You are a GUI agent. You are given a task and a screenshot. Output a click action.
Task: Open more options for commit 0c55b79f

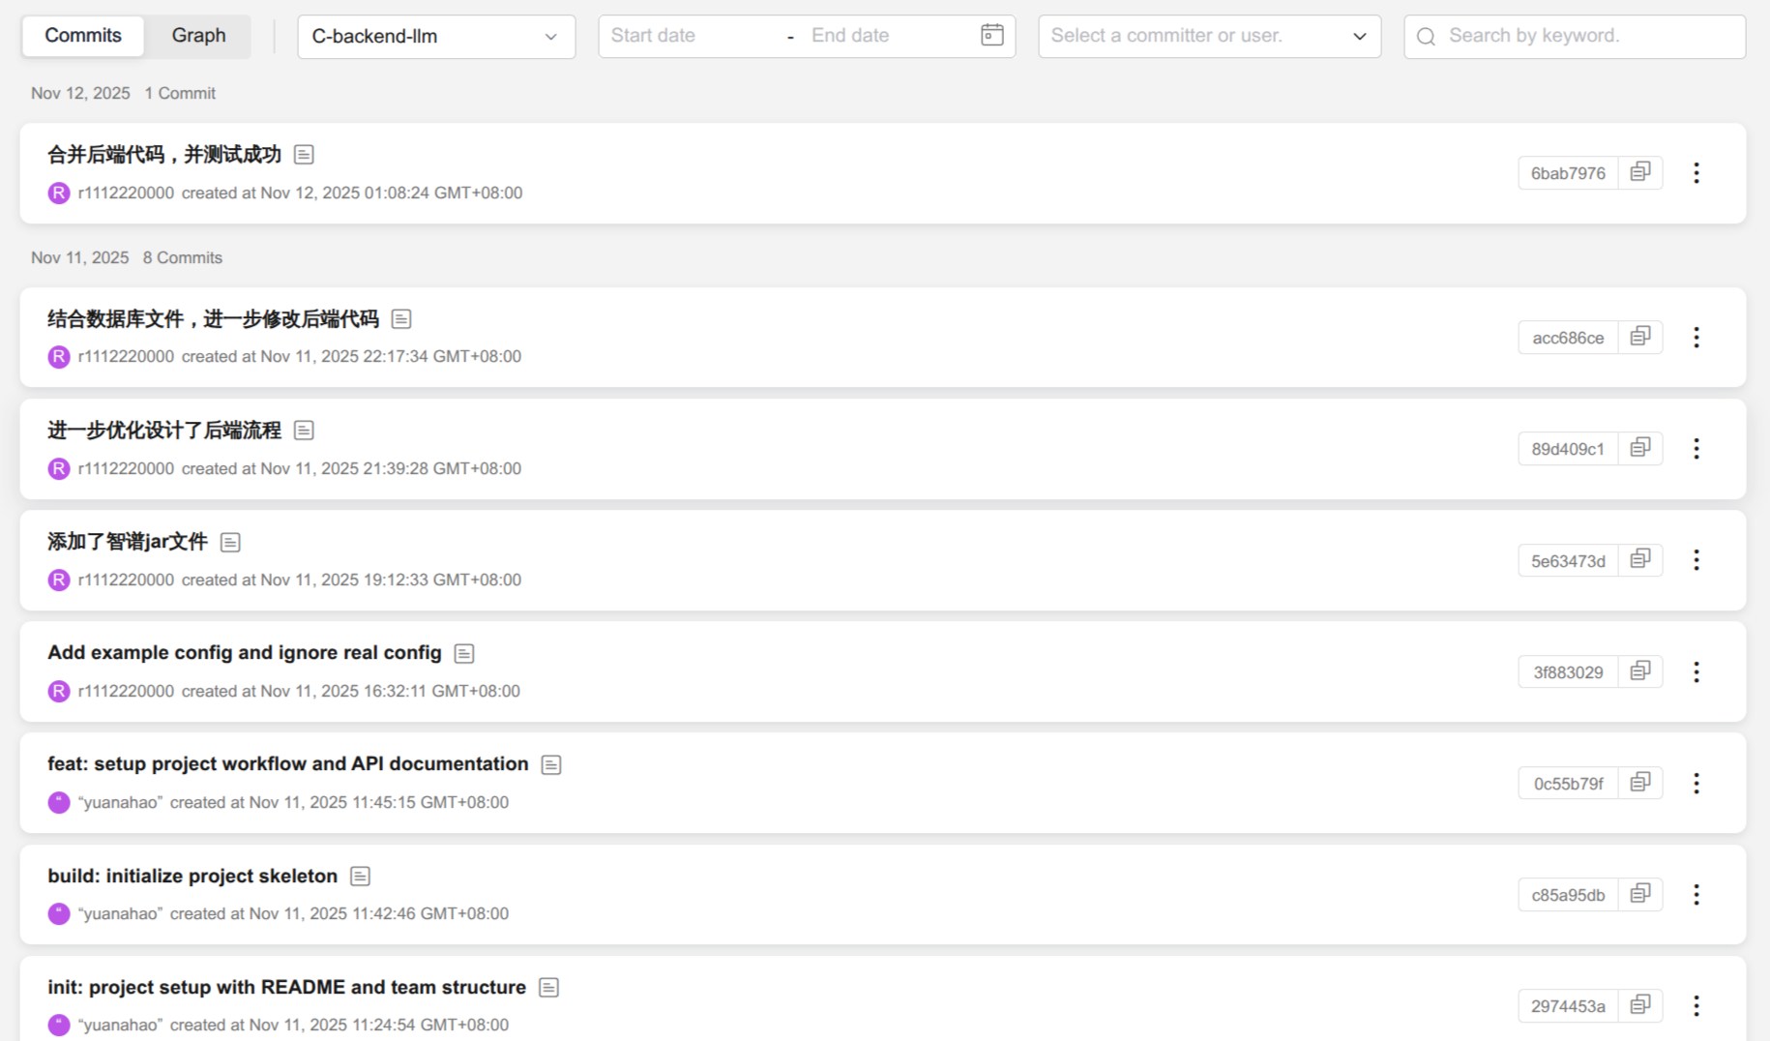coord(1696,783)
